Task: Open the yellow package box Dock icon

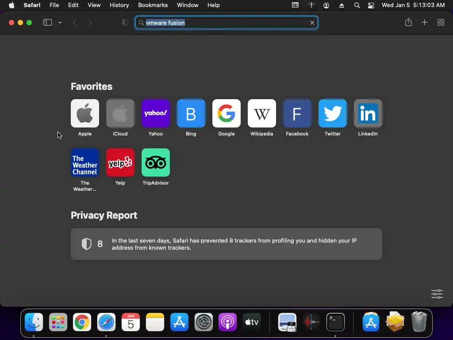Action: (395, 321)
